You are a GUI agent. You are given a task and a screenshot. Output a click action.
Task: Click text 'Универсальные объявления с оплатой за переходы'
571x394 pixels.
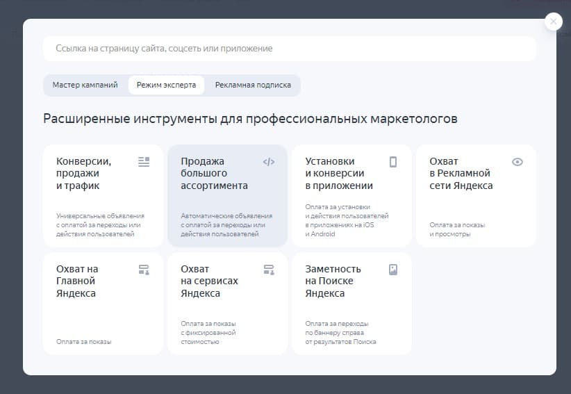coord(100,225)
